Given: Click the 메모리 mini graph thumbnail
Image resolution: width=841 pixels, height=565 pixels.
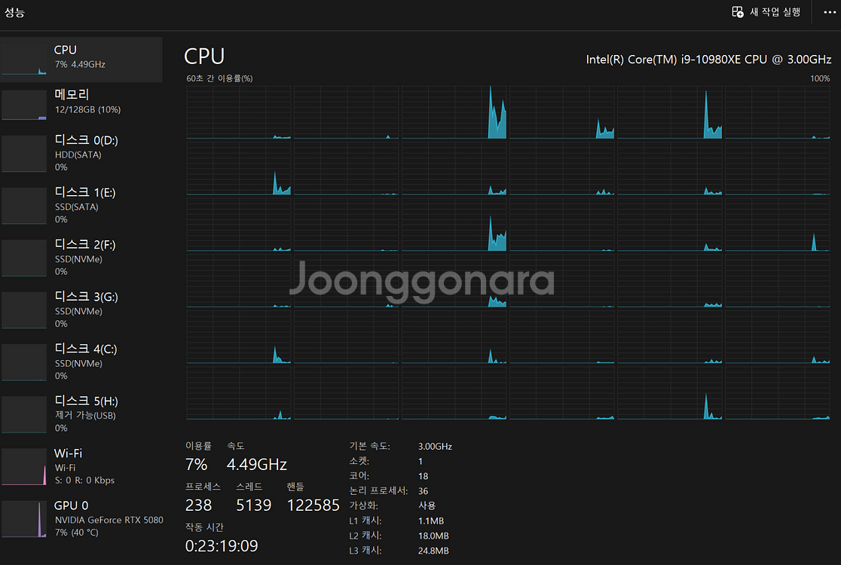Looking at the screenshot, I should (x=24, y=105).
